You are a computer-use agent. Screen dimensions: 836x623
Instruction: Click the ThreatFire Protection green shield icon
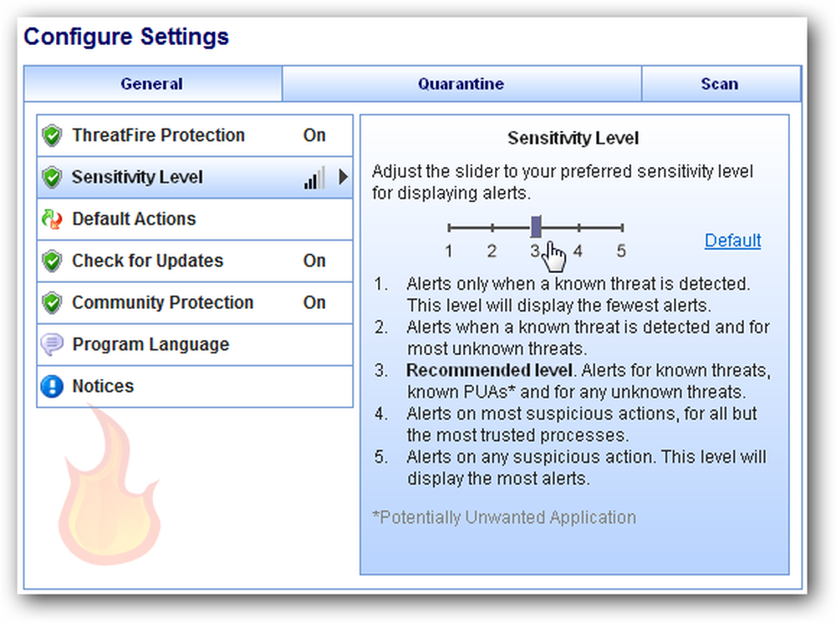(52, 135)
